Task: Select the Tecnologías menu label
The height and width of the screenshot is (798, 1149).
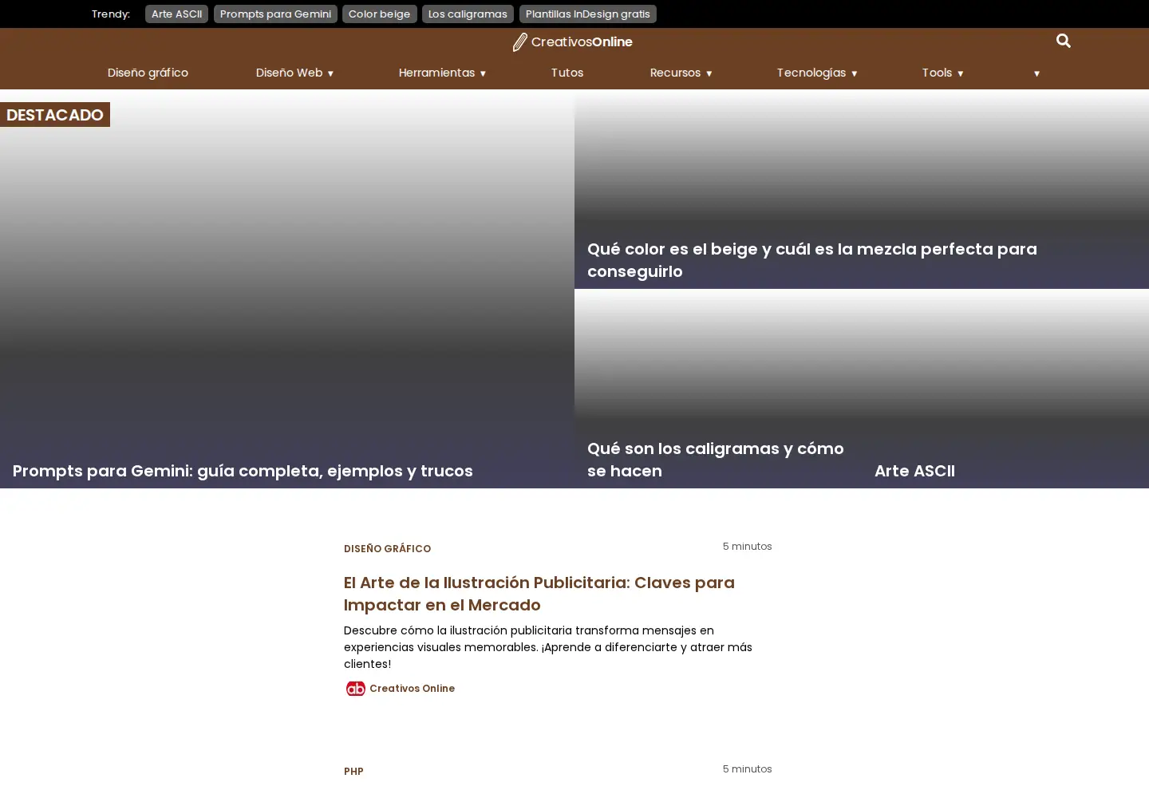Action: tap(811, 73)
